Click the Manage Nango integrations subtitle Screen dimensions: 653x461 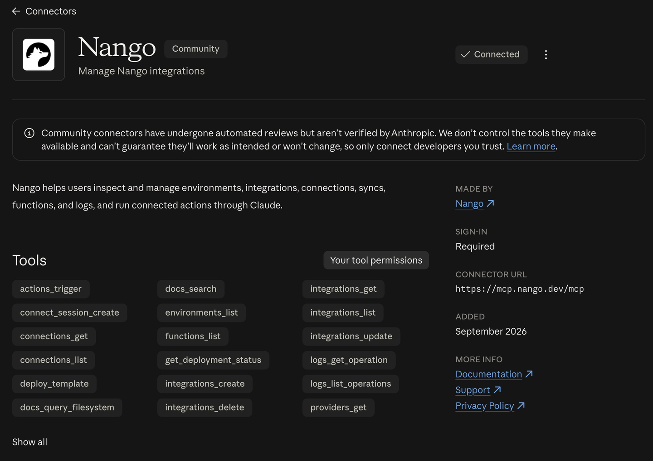pyautogui.click(x=141, y=71)
